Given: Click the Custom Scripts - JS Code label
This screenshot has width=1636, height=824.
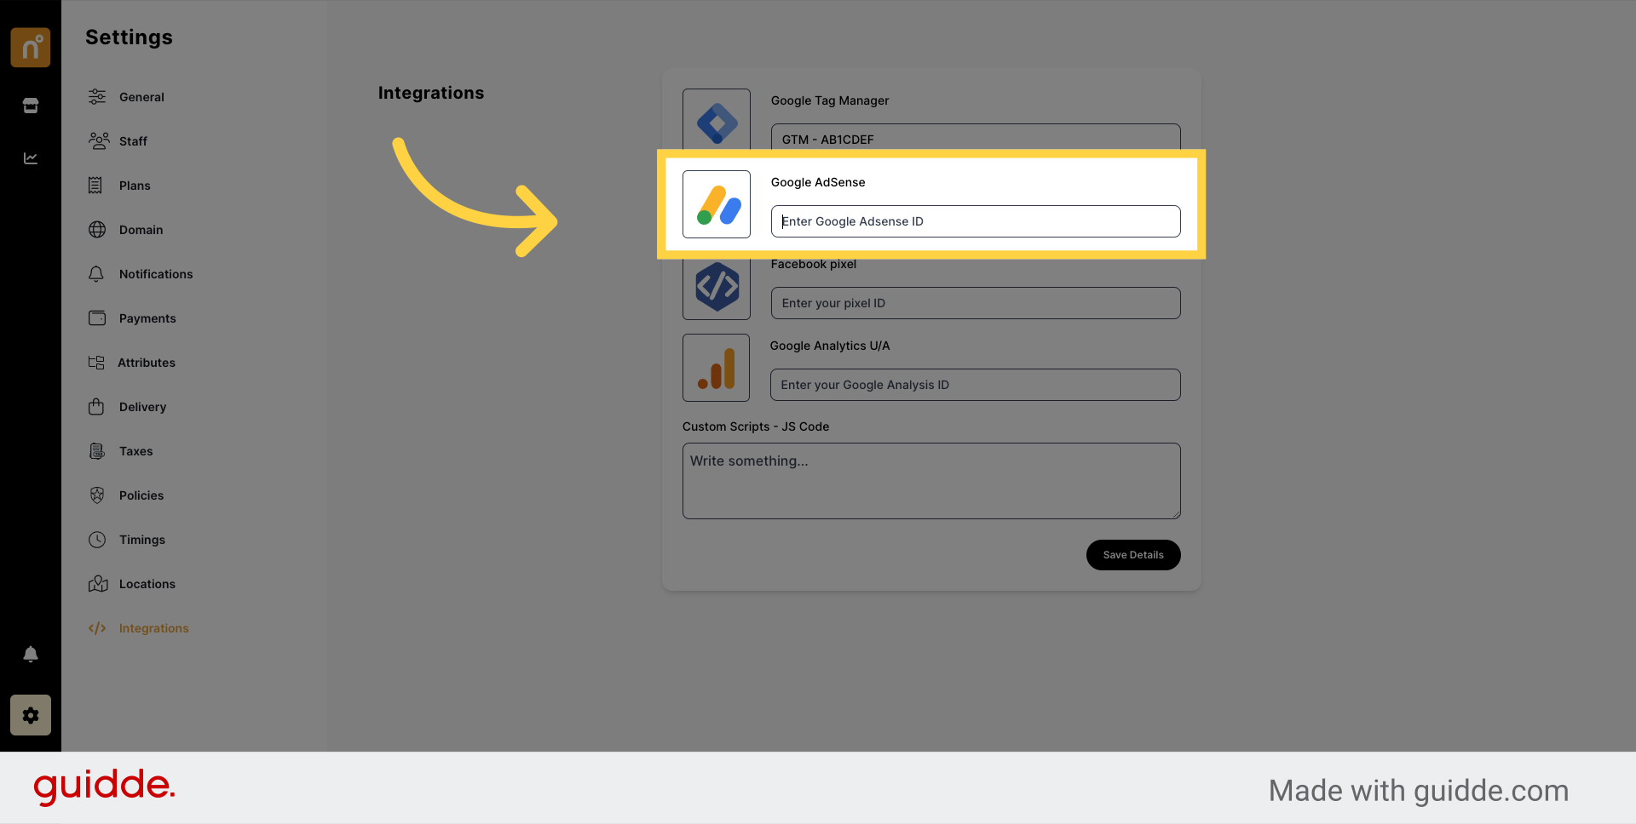Looking at the screenshot, I should point(756,426).
